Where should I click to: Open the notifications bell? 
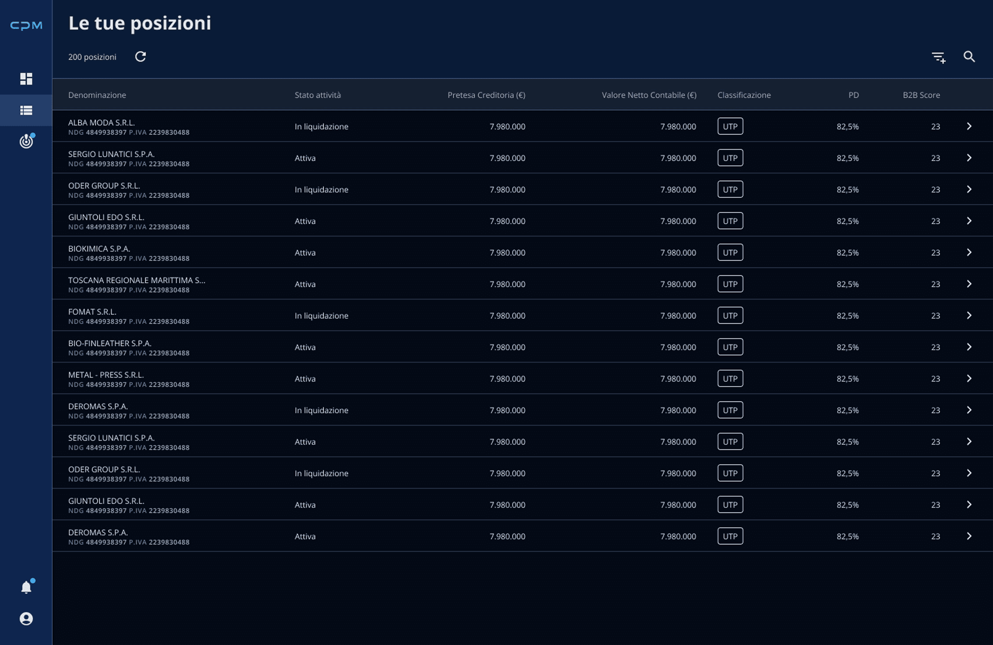(26, 586)
